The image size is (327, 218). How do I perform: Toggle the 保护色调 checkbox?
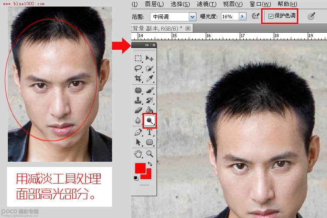(271, 16)
